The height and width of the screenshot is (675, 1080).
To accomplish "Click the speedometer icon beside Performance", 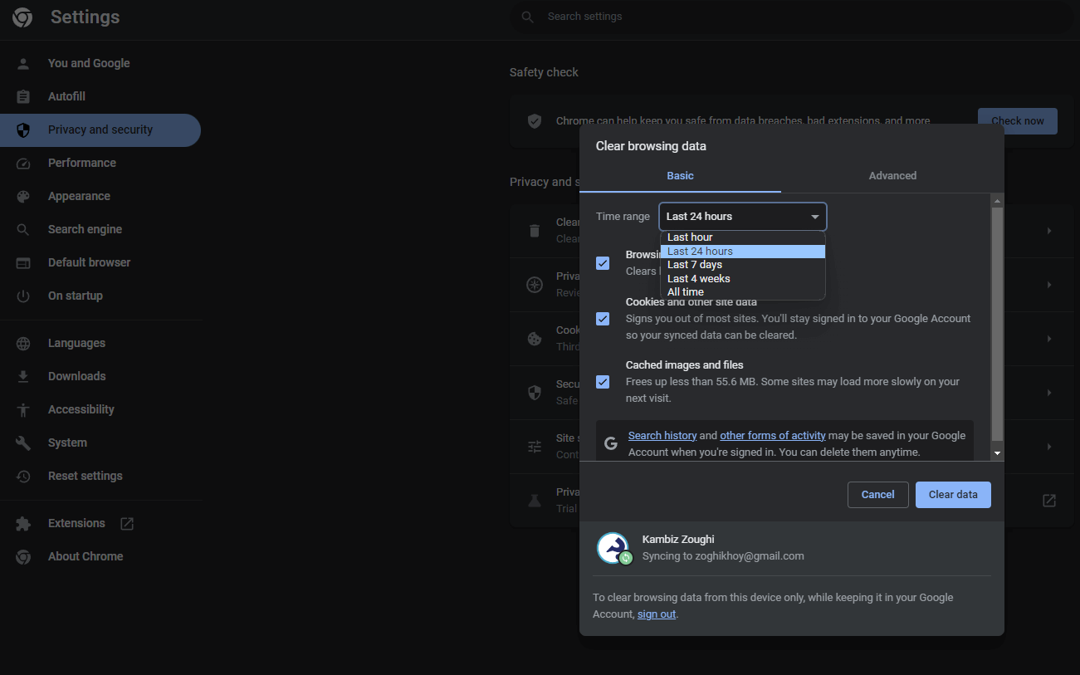I will coord(23,163).
